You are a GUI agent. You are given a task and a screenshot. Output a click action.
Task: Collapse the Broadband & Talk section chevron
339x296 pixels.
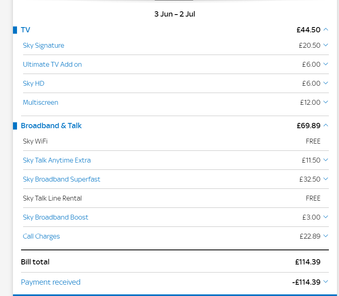[x=326, y=125]
